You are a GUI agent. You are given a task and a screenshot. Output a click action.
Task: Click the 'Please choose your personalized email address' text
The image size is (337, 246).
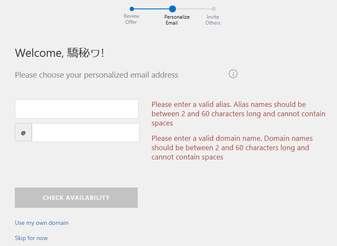[97, 75]
